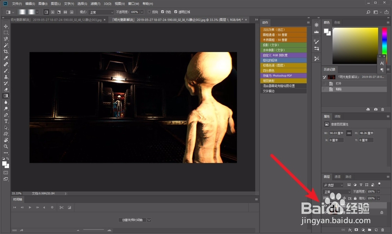Select the Clone Stamp tool
The width and height of the screenshot is (392, 234).
(6, 77)
